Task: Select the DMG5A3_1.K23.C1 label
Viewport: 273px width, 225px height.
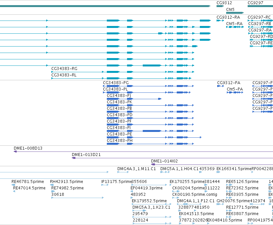Action: (151, 208)
